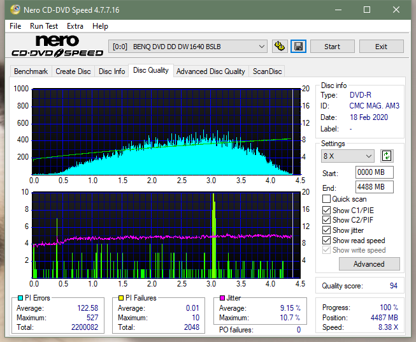The image size is (416, 342).
Task: Click PI Failures total 2048
Action: point(192,327)
